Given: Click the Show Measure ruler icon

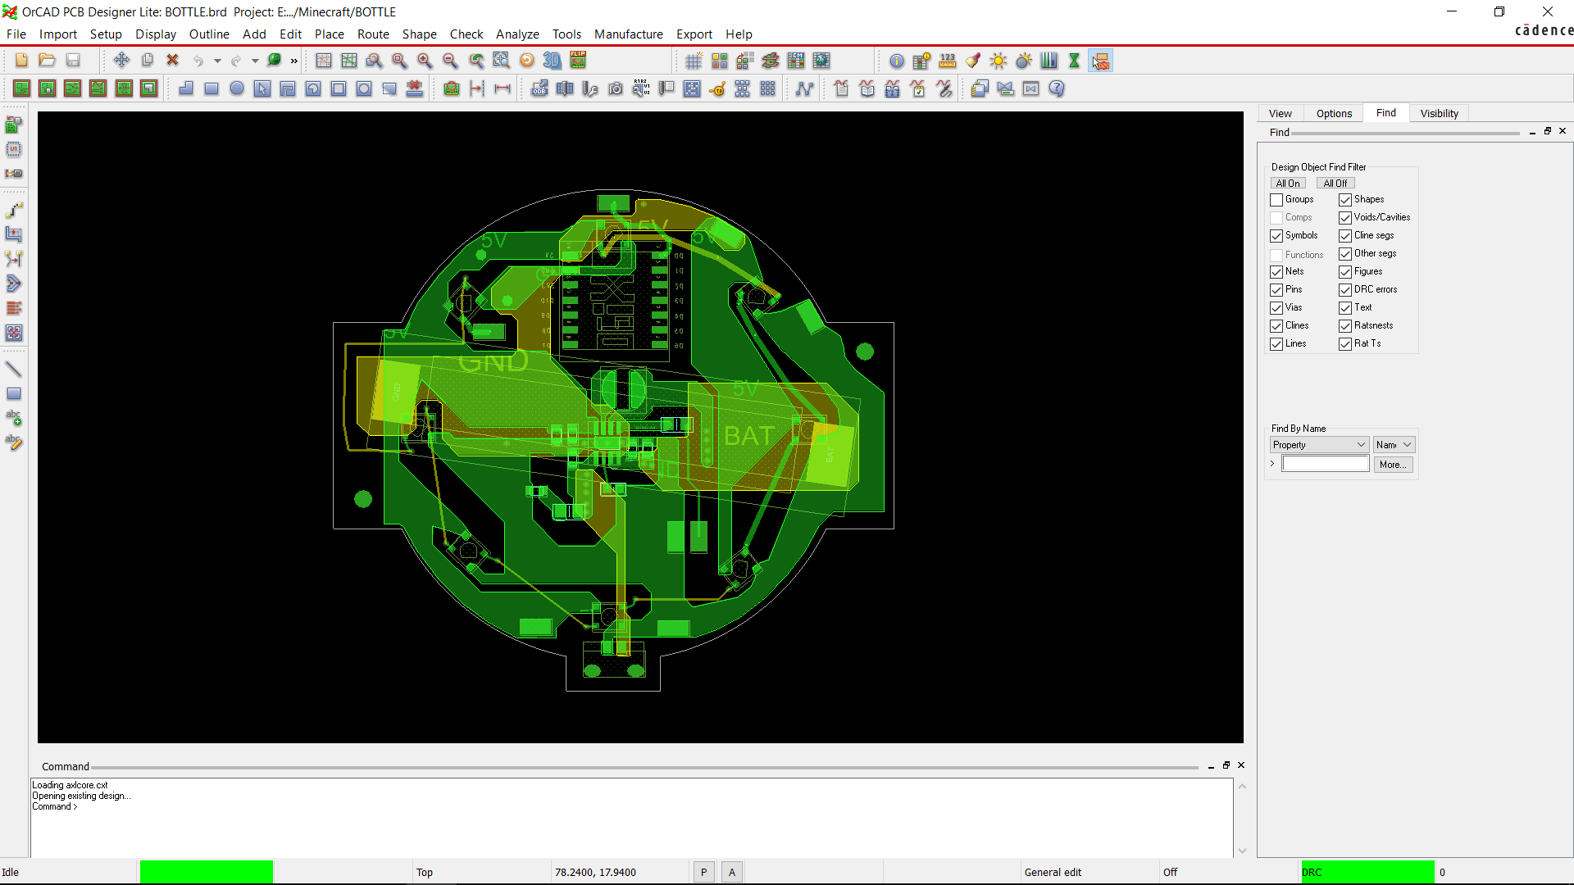Looking at the screenshot, I should point(948,61).
